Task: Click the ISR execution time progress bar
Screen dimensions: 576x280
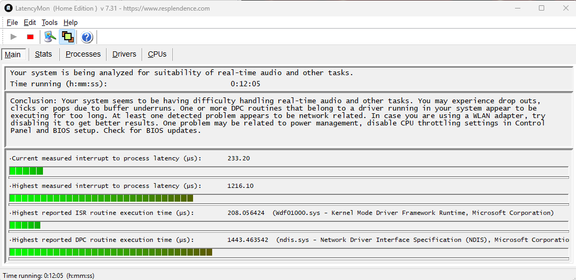Action: pyautogui.click(x=289, y=225)
